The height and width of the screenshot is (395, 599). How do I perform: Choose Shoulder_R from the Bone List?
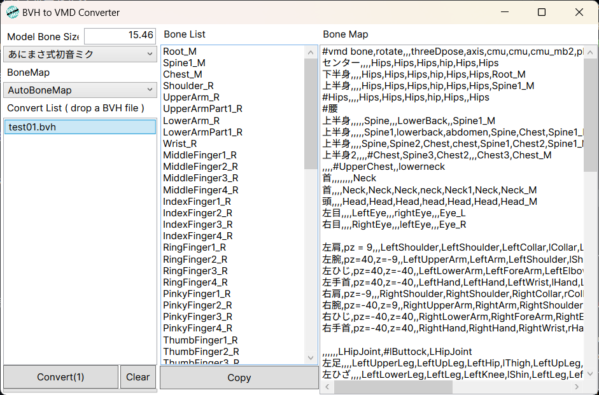tap(188, 86)
